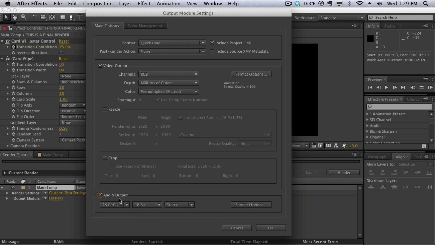Click the Lossless output module link
The width and height of the screenshot is (435, 245).
click(56, 198)
